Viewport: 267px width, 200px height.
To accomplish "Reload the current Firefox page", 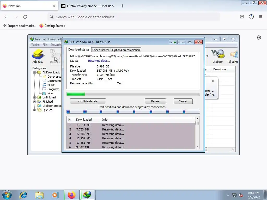I will (25, 17).
